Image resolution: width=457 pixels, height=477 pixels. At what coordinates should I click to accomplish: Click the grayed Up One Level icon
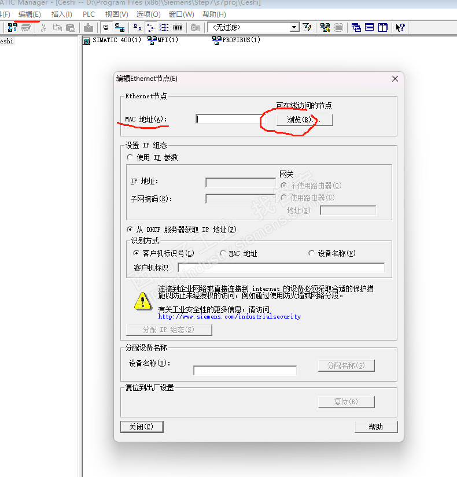[195, 28]
